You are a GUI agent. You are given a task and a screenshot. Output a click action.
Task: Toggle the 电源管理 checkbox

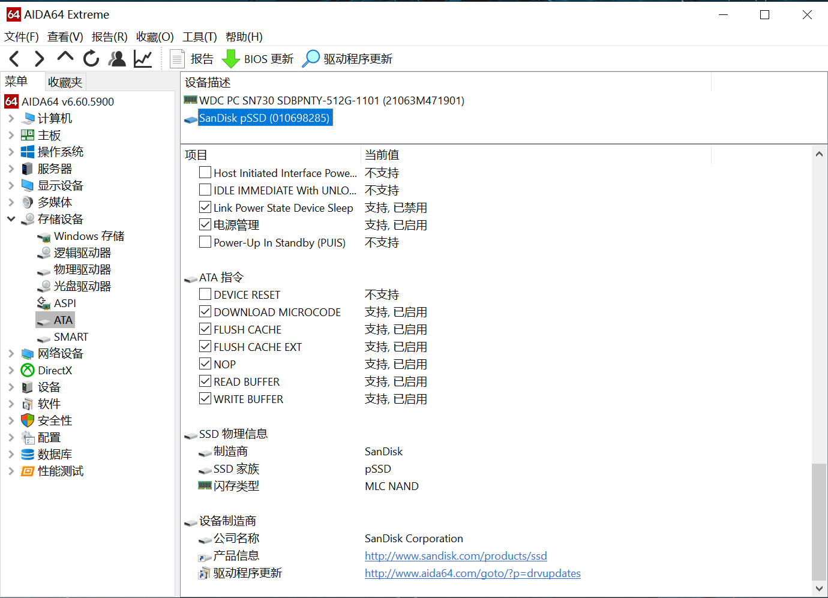tap(205, 225)
